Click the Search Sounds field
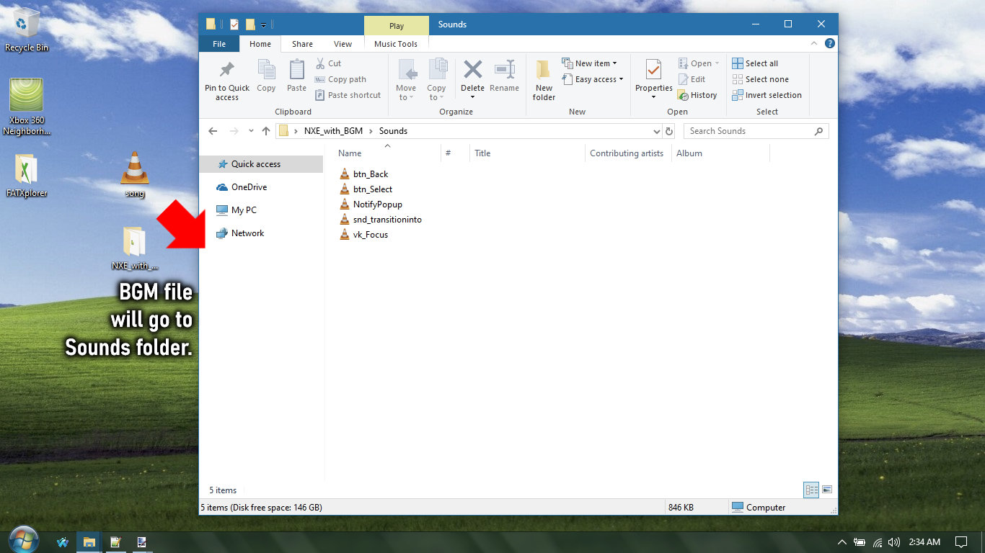Screen dimensions: 985x553 pyautogui.click(x=754, y=131)
